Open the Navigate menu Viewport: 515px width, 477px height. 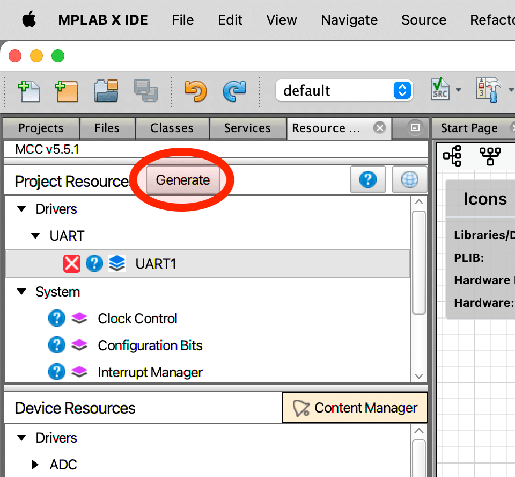pyautogui.click(x=349, y=20)
